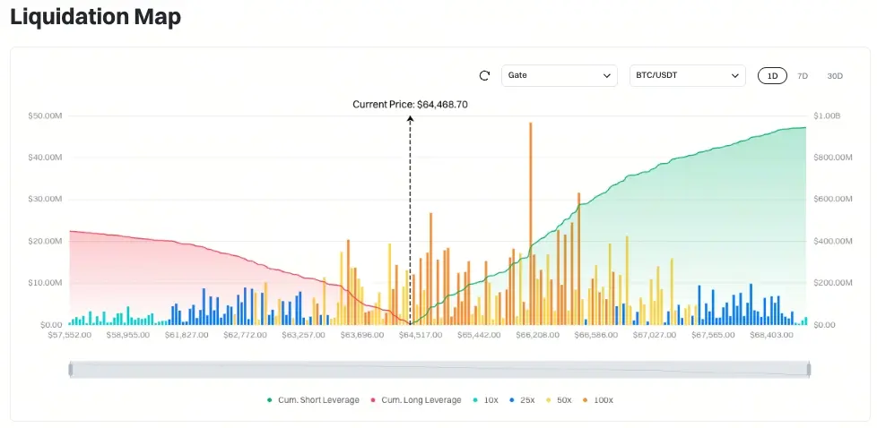The width and height of the screenshot is (877, 428).
Task: Switch to the 30D timeframe
Action: 835,76
